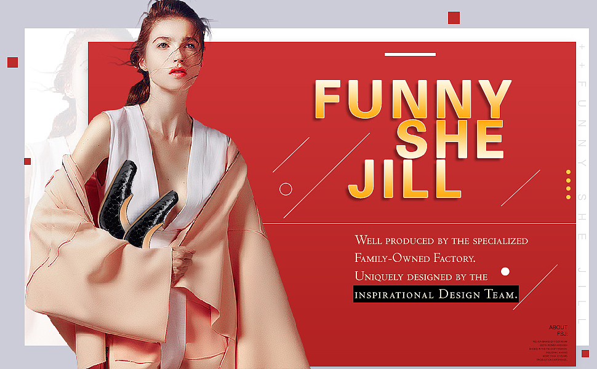Click the black high-heeled shoes
The width and height of the screenshot is (597, 369).
(x=137, y=205)
